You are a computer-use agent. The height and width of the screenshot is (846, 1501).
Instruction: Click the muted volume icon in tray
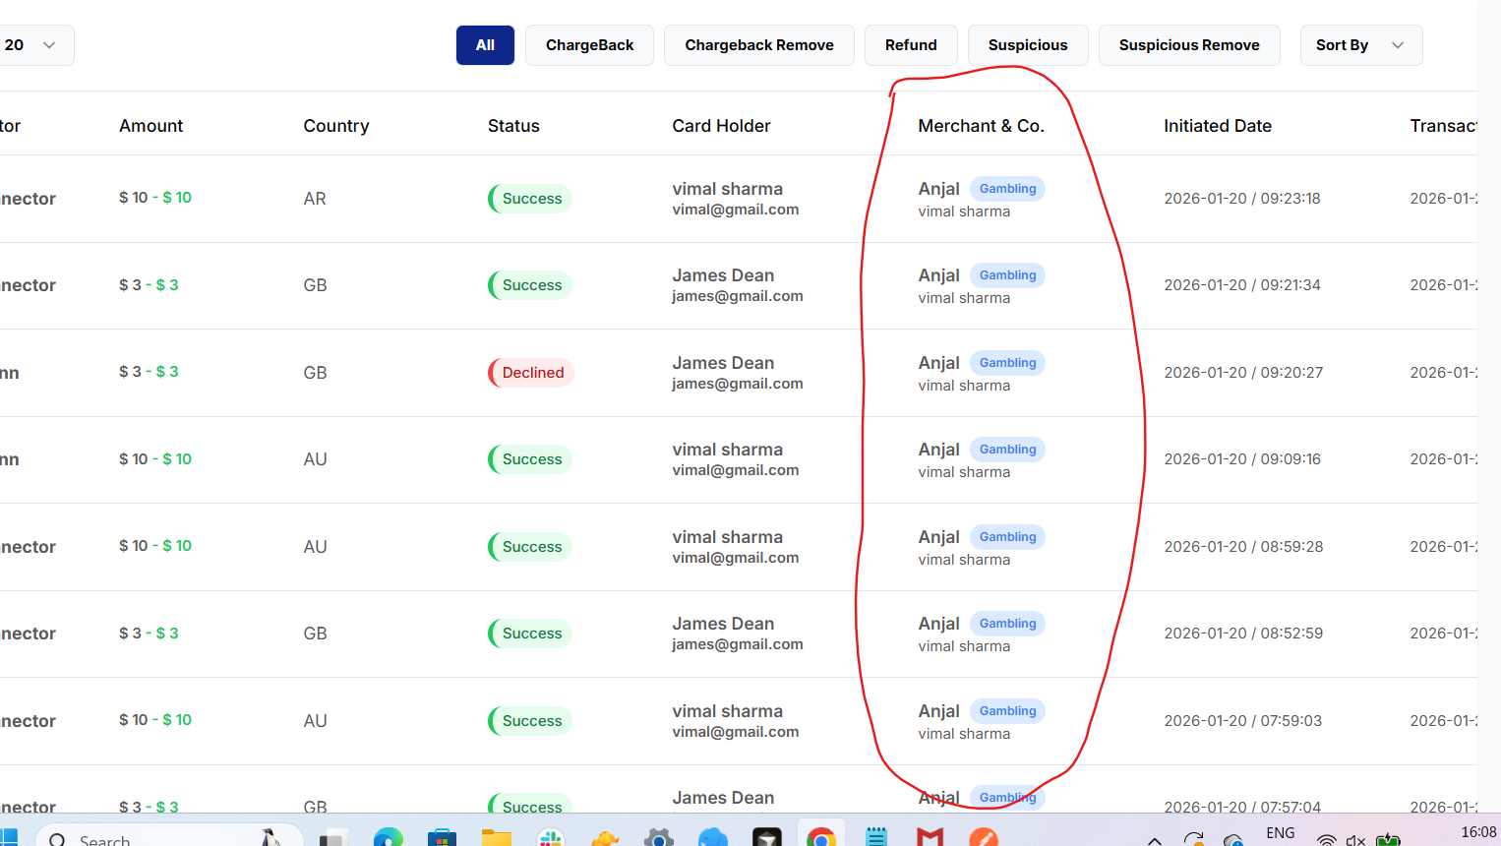point(1355,840)
